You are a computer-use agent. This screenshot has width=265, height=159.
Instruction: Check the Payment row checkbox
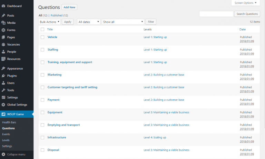(x=42, y=100)
